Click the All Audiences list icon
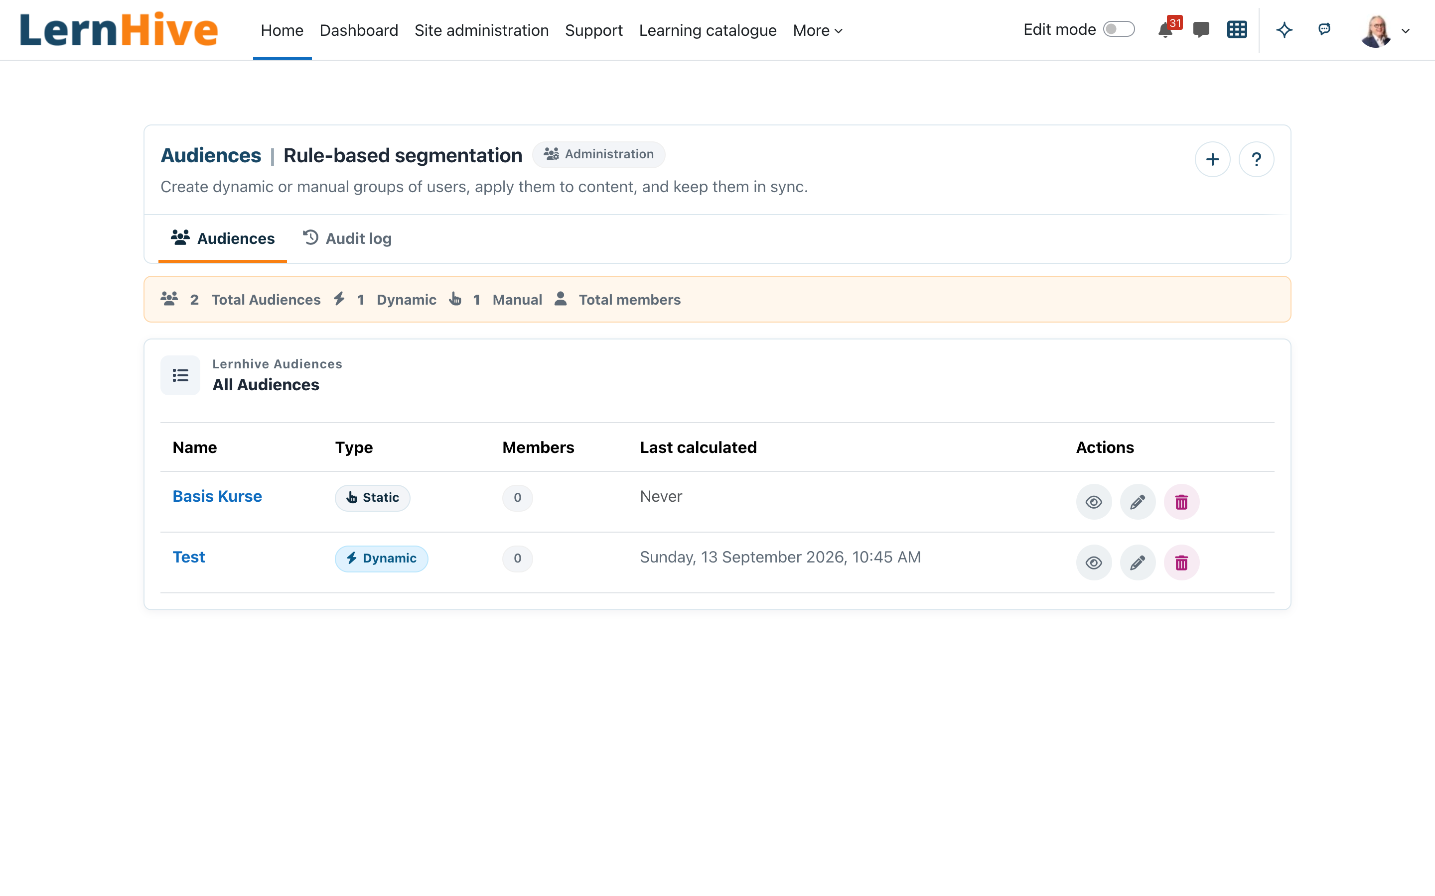The width and height of the screenshot is (1435, 896). (x=180, y=375)
